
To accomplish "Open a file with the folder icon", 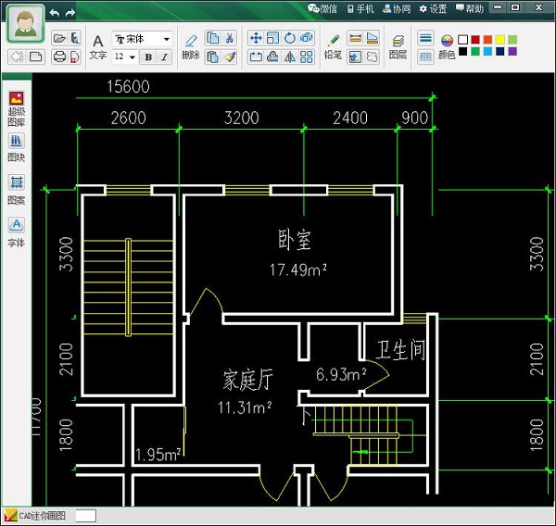I will coord(59,39).
